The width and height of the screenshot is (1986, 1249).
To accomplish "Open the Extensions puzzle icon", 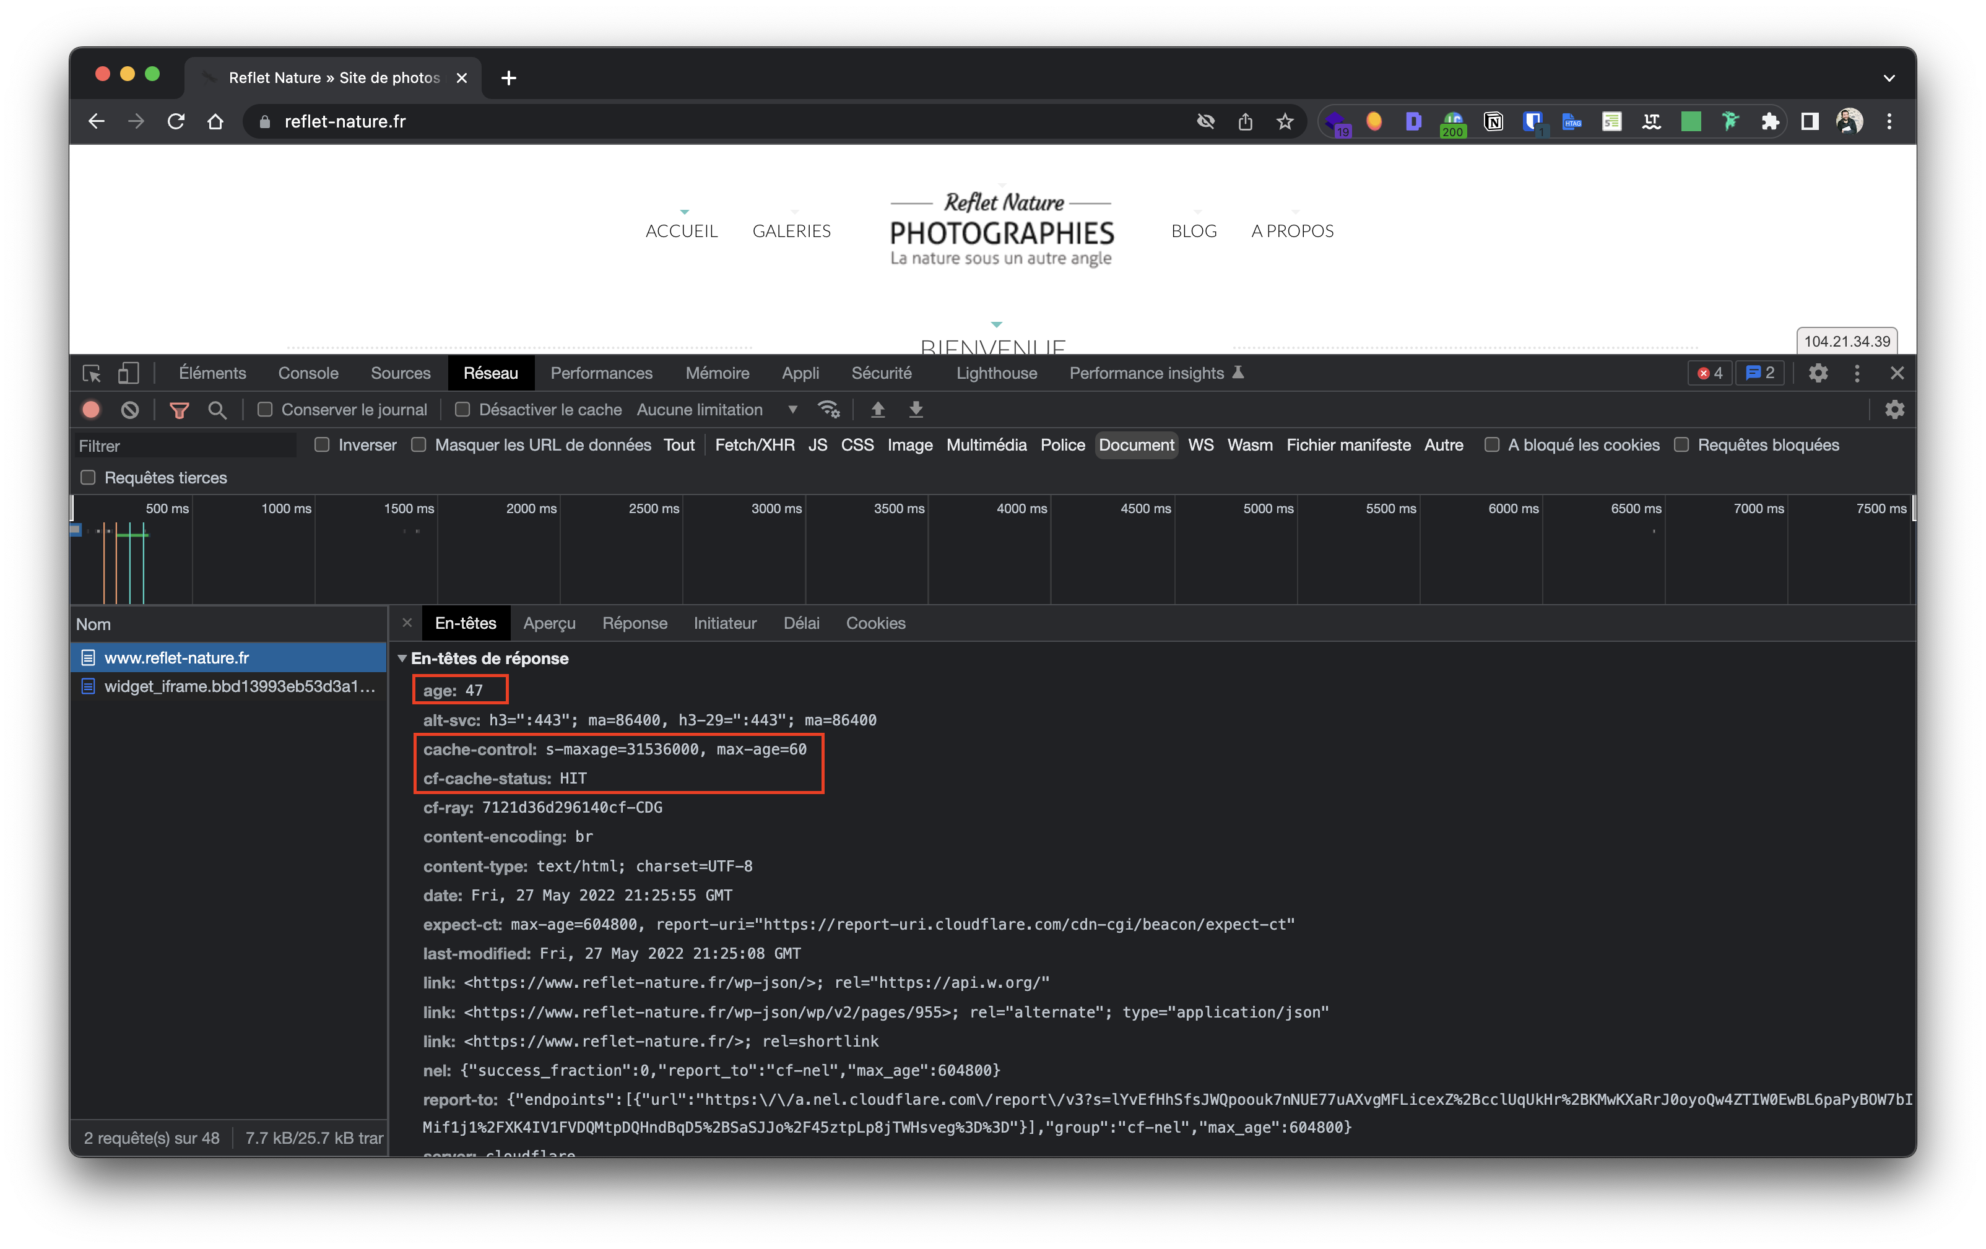I will click(x=1770, y=121).
